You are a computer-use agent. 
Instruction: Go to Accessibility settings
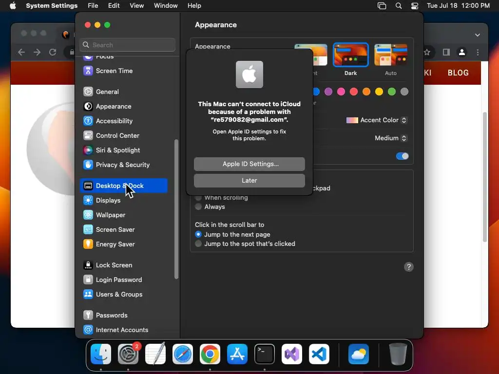point(123,121)
